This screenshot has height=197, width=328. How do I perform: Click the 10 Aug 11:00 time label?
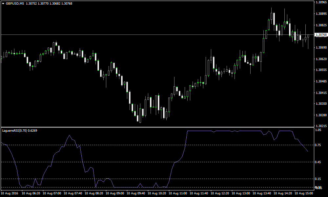tap(178, 193)
